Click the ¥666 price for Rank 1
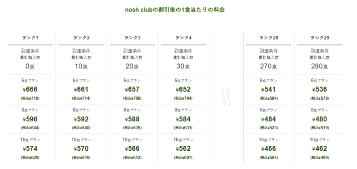The height and width of the screenshot is (169, 357). pyautogui.click(x=30, y=89)
